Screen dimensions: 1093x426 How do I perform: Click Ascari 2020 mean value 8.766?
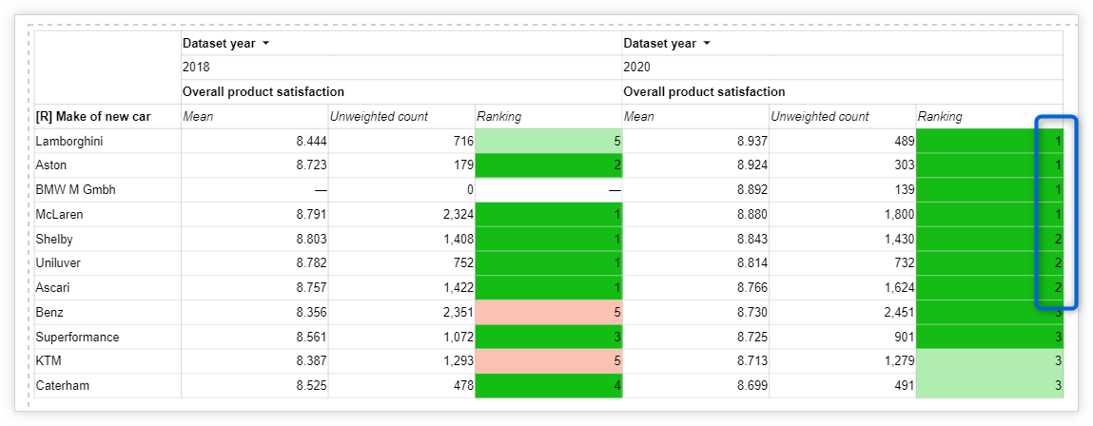(752, 288)
